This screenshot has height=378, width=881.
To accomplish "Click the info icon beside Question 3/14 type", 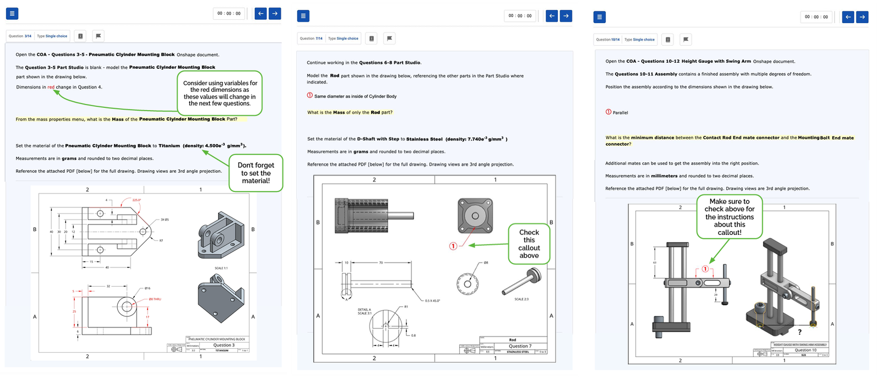I will point(80,36).
